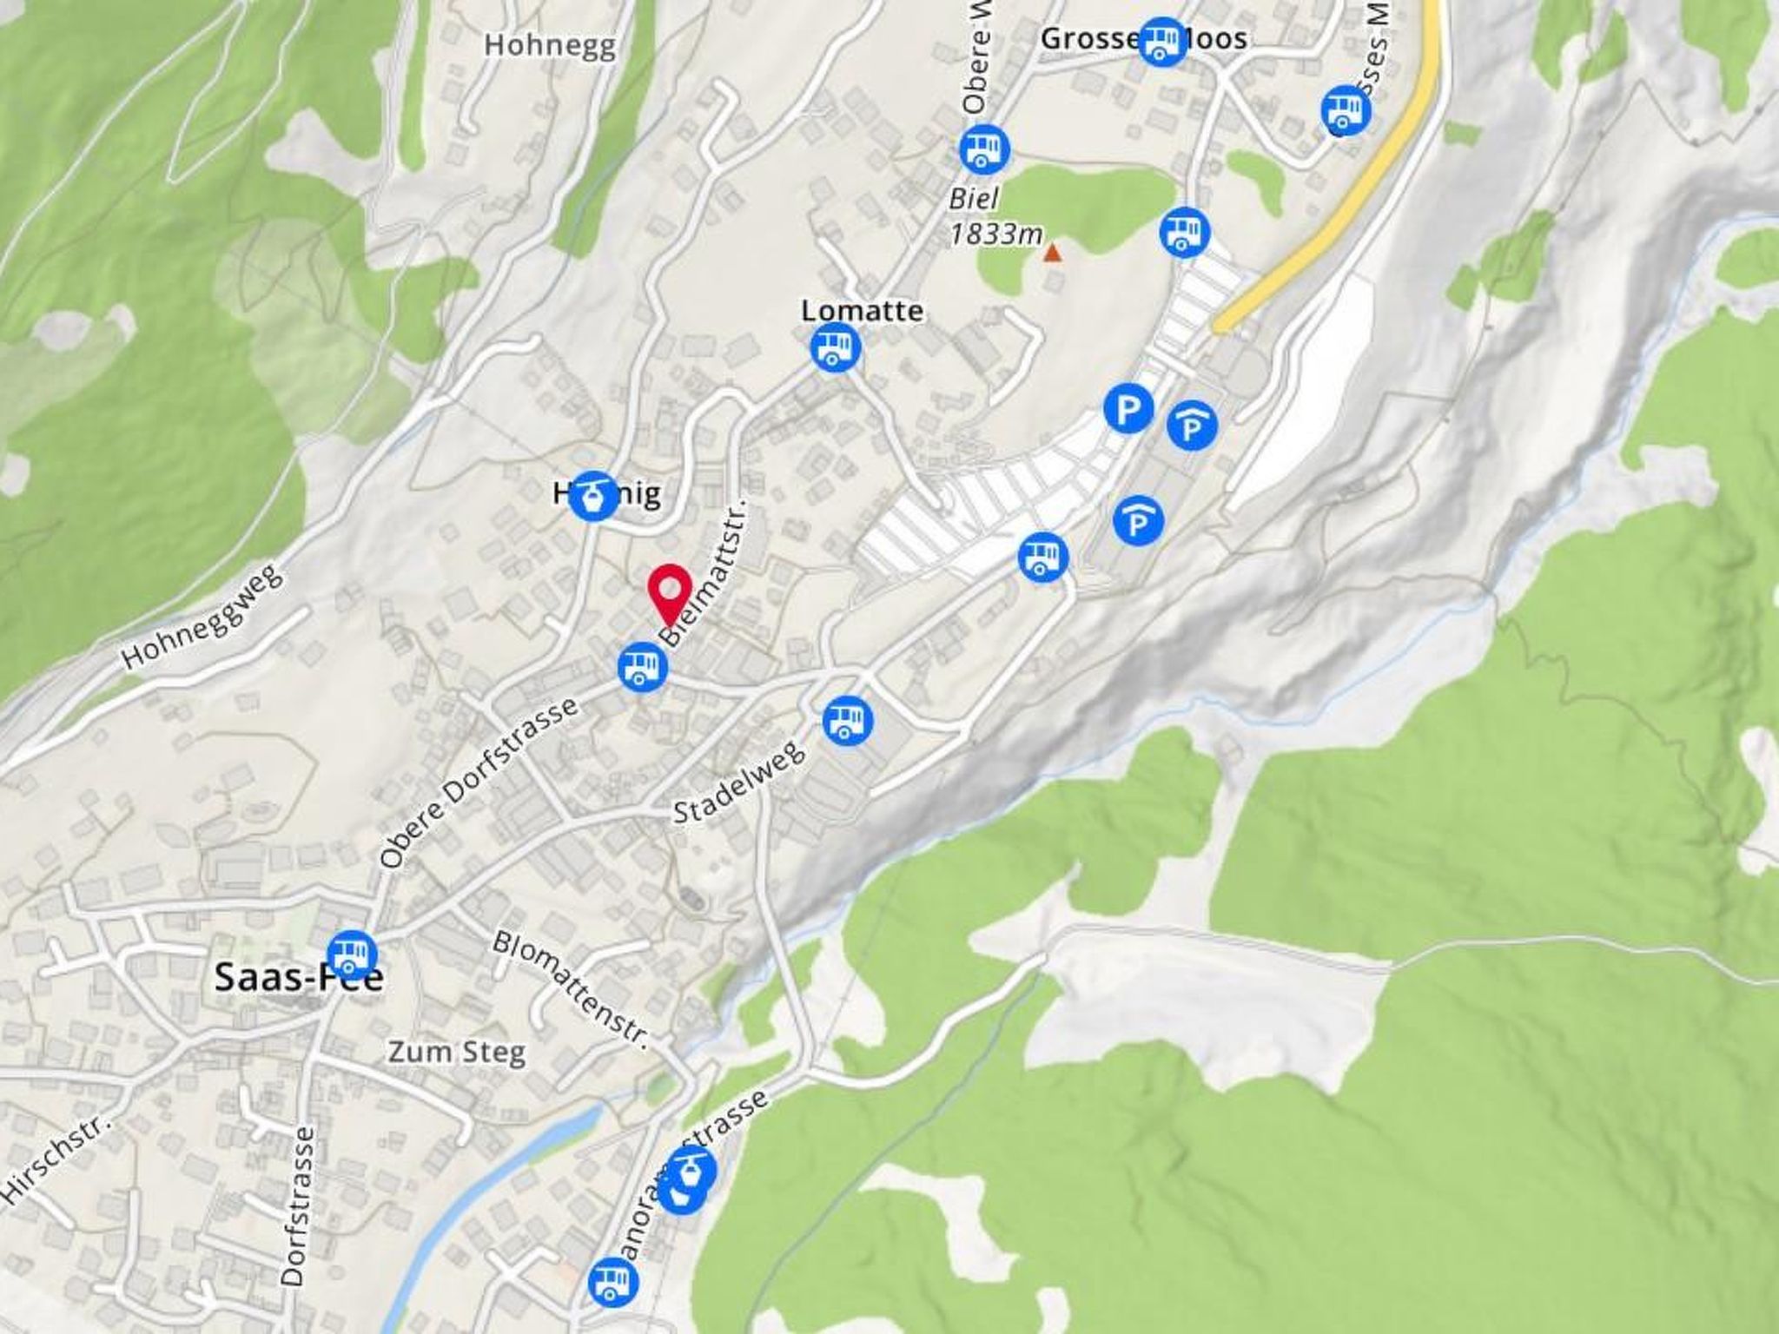The image size is (1779, 1334).
Task: Select bus stop east of Grosses Moos
Action: click(1346, 110)
